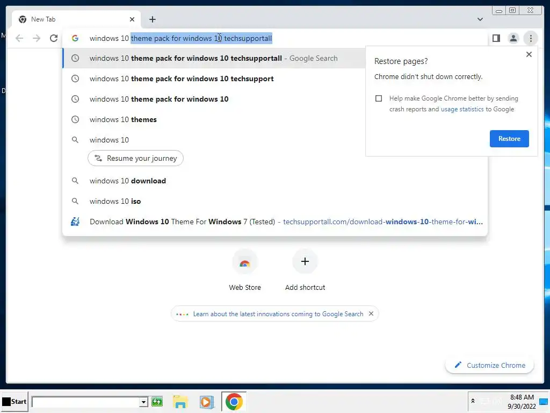Choose the 'windows 10 iso' suggestion
This screenshot has width=550, height=413.
(275, 201)
